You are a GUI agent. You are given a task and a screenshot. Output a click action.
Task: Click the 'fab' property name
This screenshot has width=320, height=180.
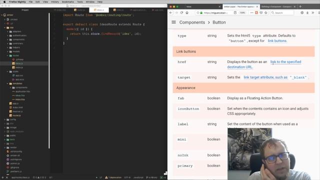pos(181,98)
